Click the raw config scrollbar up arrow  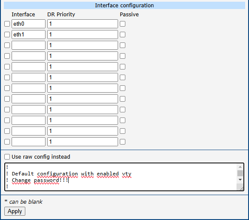click(x=240, y=167)
